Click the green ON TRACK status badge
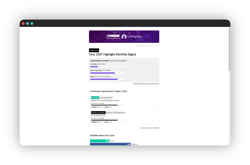 [x=95, y=98]
